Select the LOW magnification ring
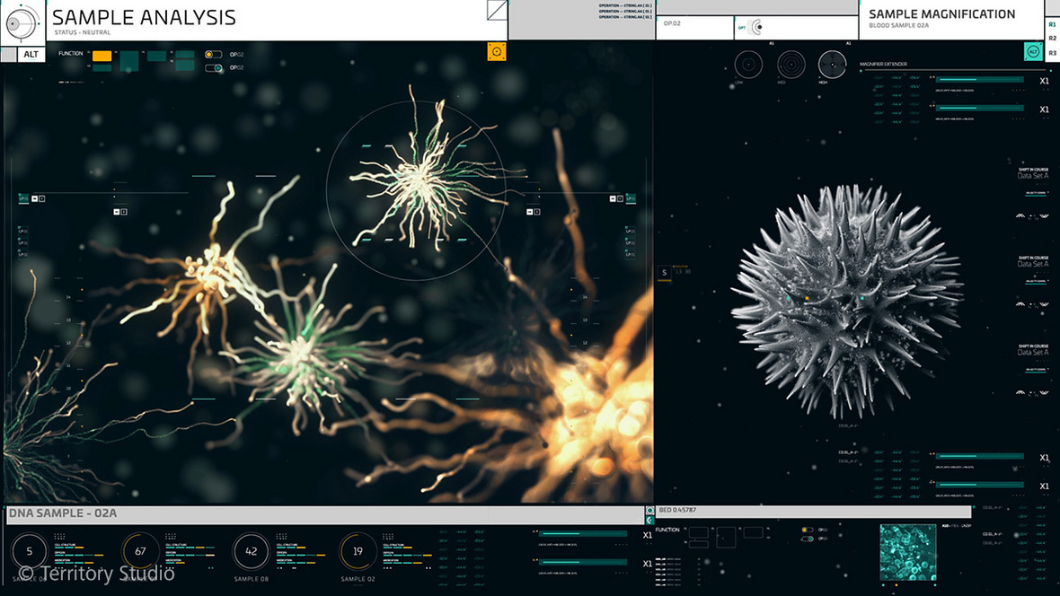The image size is (1060, 596). coord(748,65)
